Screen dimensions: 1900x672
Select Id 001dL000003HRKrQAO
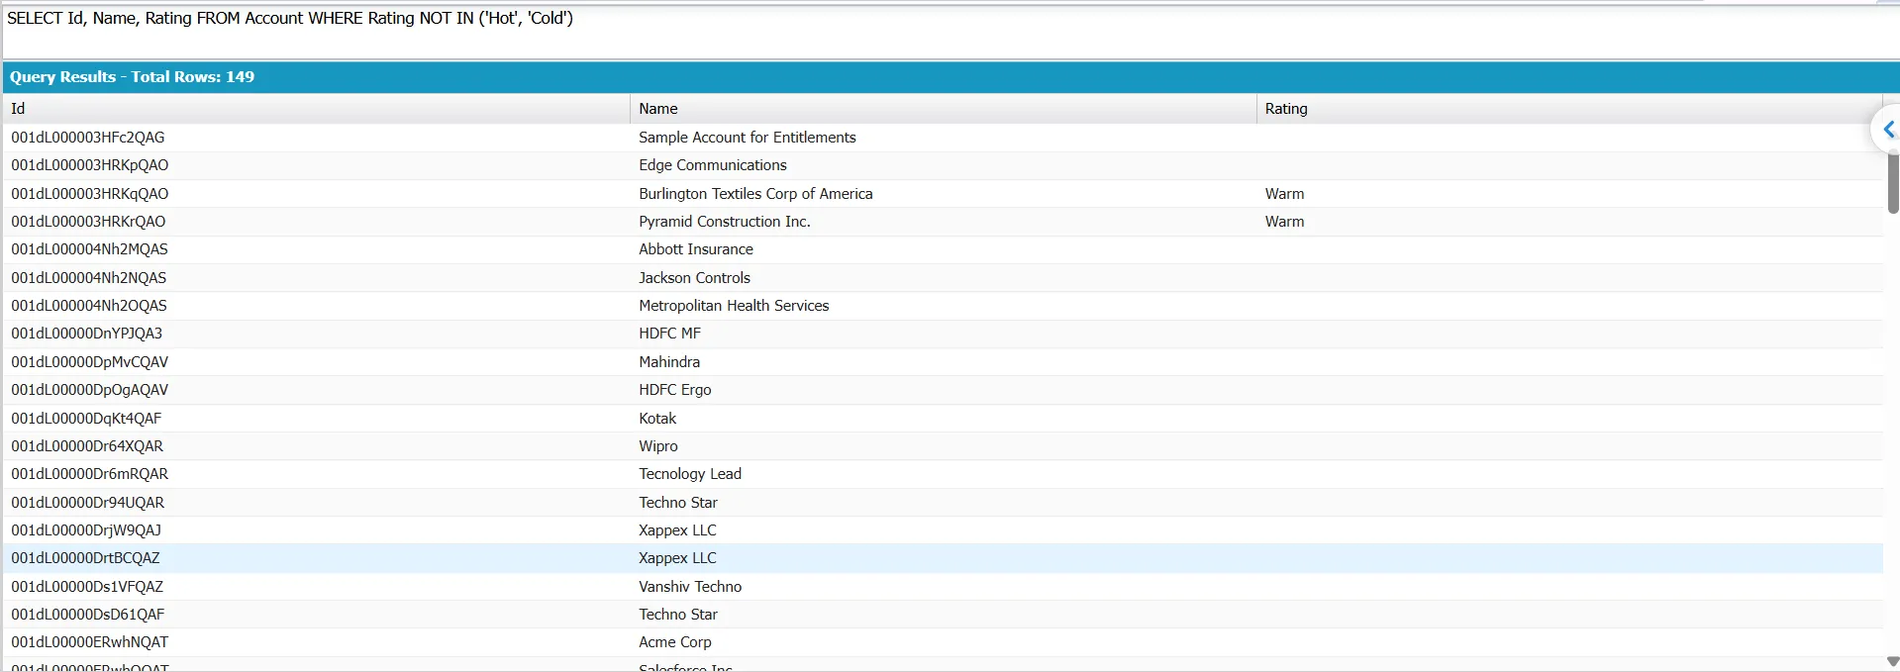pos(88,222)
